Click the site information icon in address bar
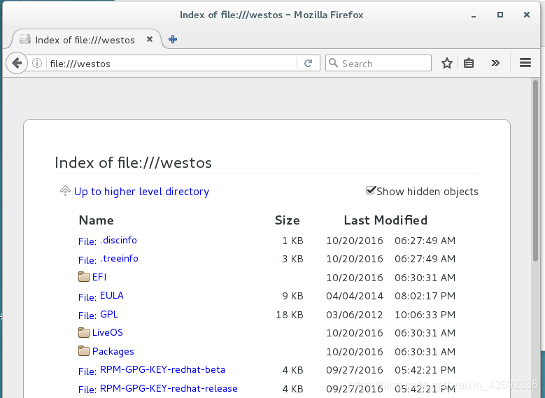 [x=37, y=63]
